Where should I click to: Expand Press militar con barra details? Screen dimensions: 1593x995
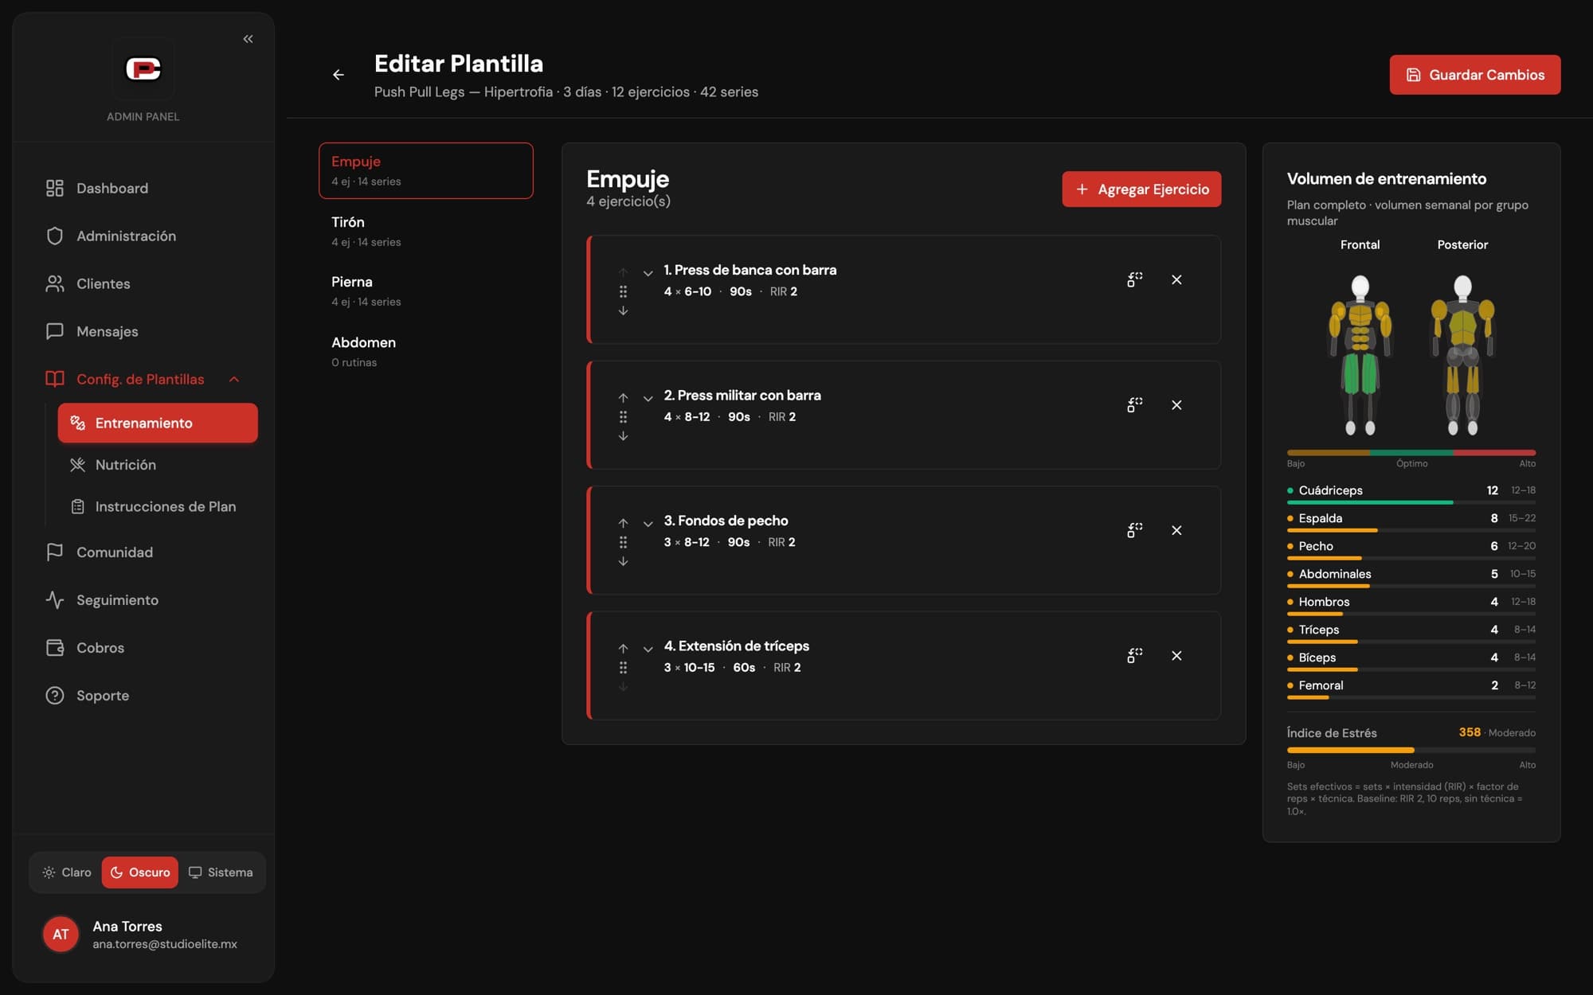click(648, 398)
